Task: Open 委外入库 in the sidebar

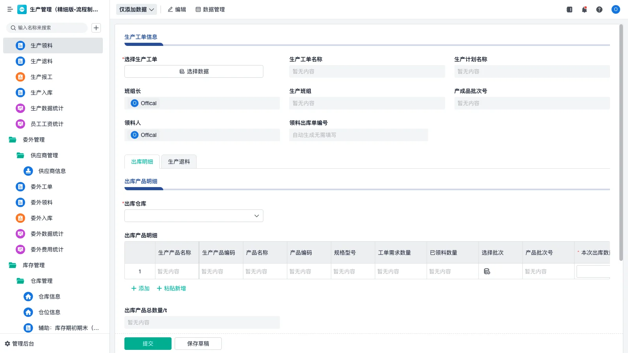Action: click(42, 218)
